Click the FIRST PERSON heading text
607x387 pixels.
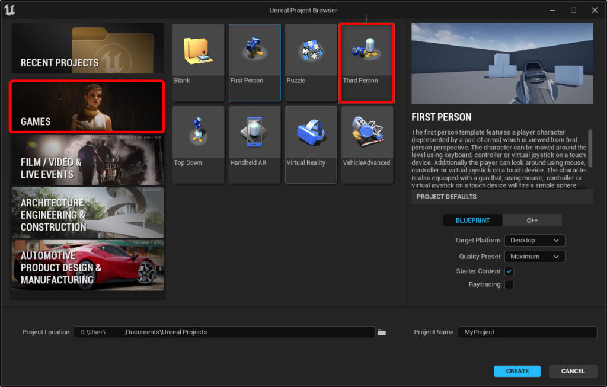point(441,117)
